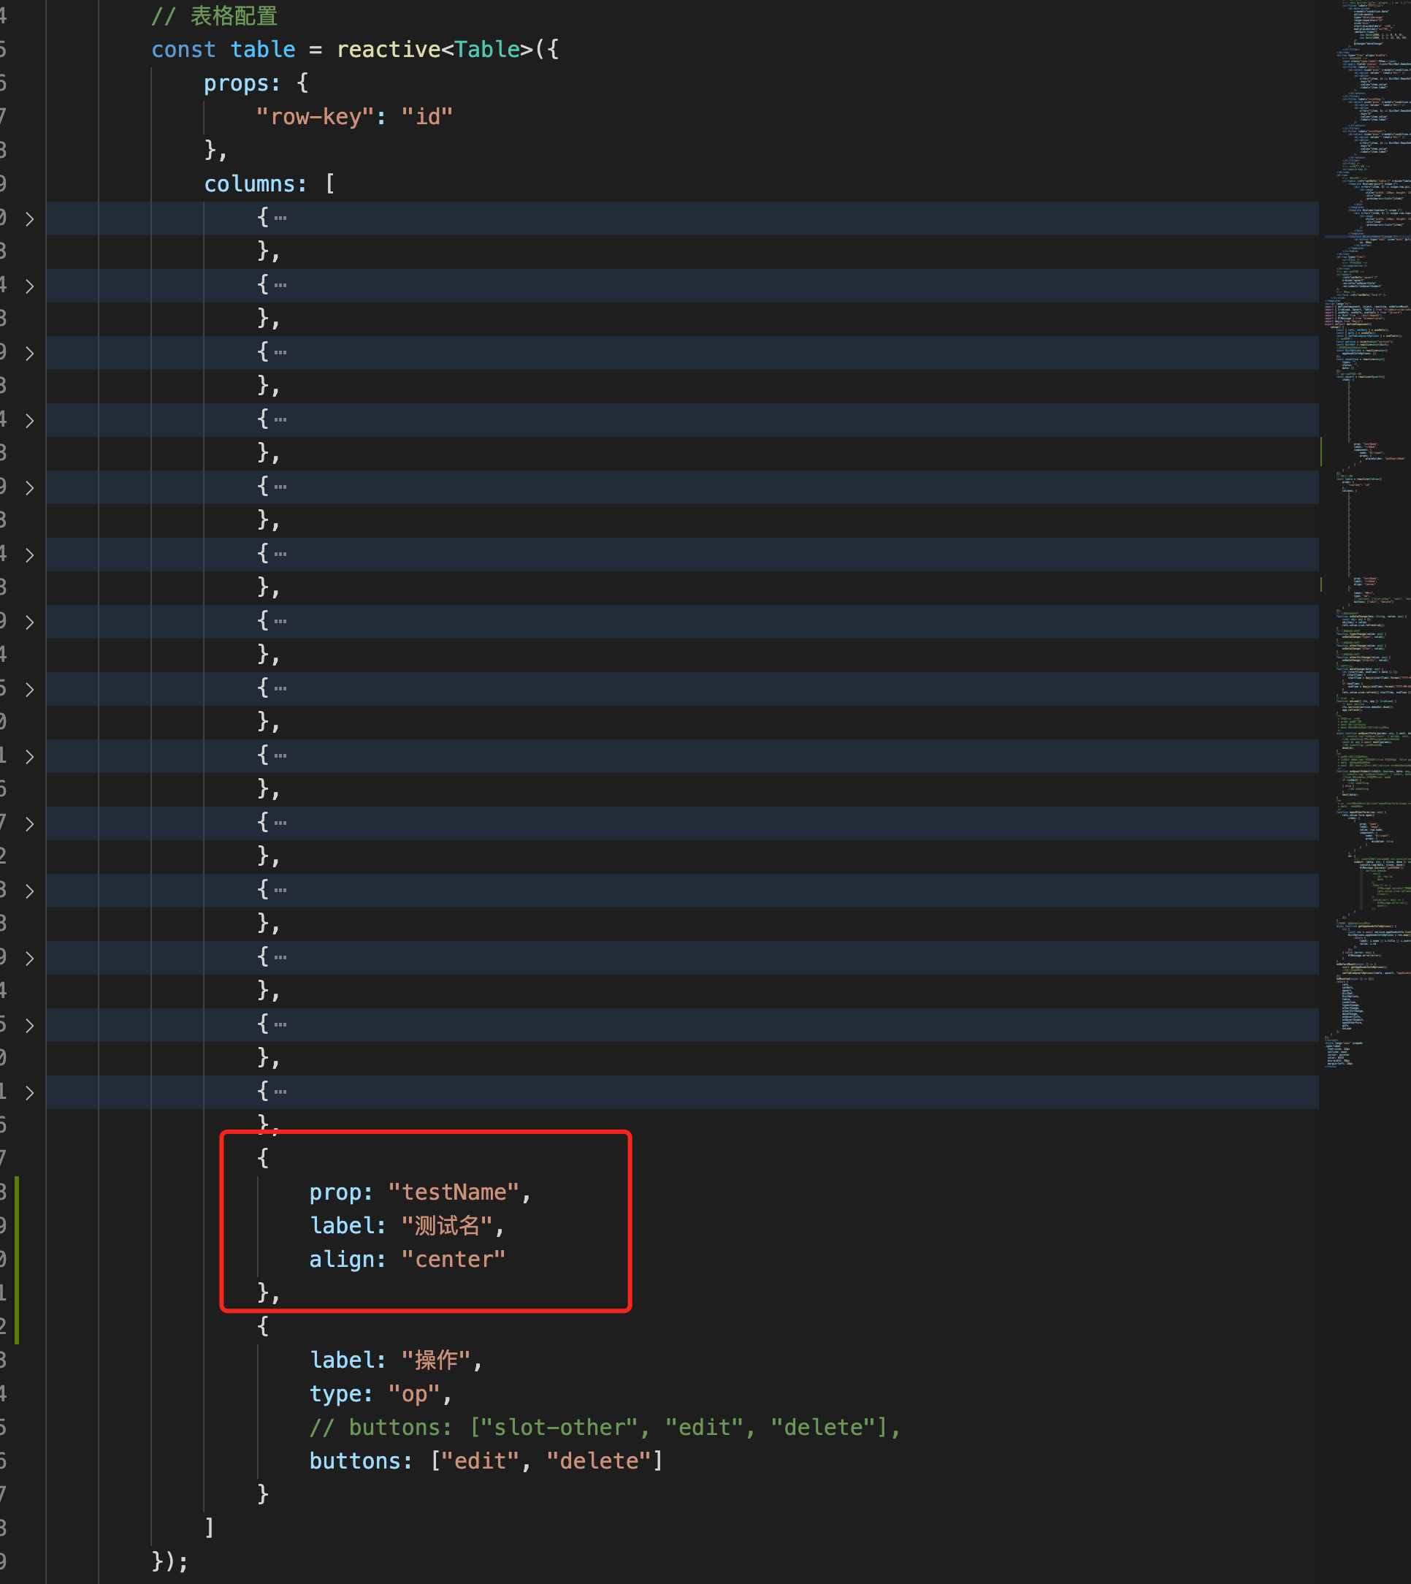Click the "op" string value
This screenshot has height=1584, width=1411.
(x=414, y=1394)
